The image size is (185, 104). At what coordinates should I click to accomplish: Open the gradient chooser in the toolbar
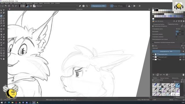tap(20, 6)
